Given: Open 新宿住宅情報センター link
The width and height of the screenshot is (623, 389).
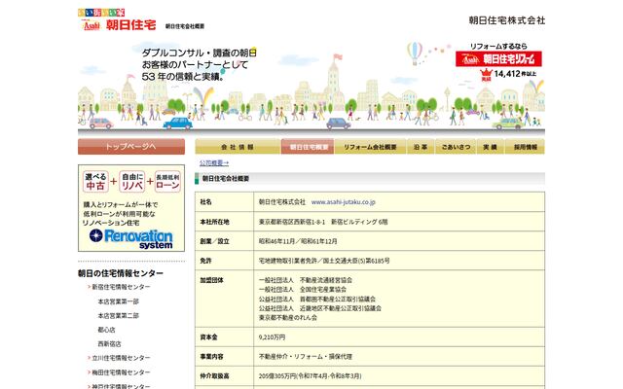Looking at the screenshot, I should [121, 287].
